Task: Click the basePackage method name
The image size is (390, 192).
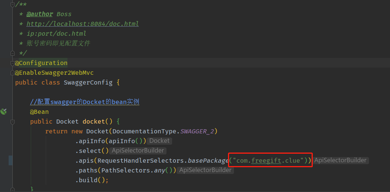Action: (x=208, y=160)
